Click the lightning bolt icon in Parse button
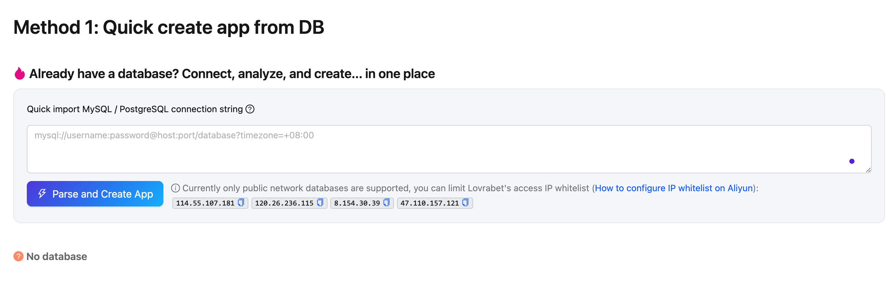This screenshot has width=895, height=283. [42, 193]
